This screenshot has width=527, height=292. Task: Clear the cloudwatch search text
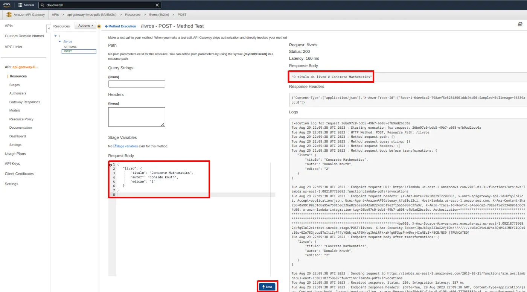(157, 5)
